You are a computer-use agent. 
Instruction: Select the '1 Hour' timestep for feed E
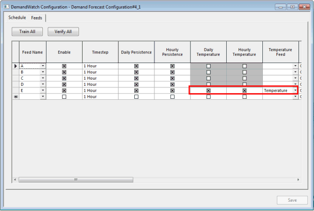pyautogui.click(x=100, y=91)
